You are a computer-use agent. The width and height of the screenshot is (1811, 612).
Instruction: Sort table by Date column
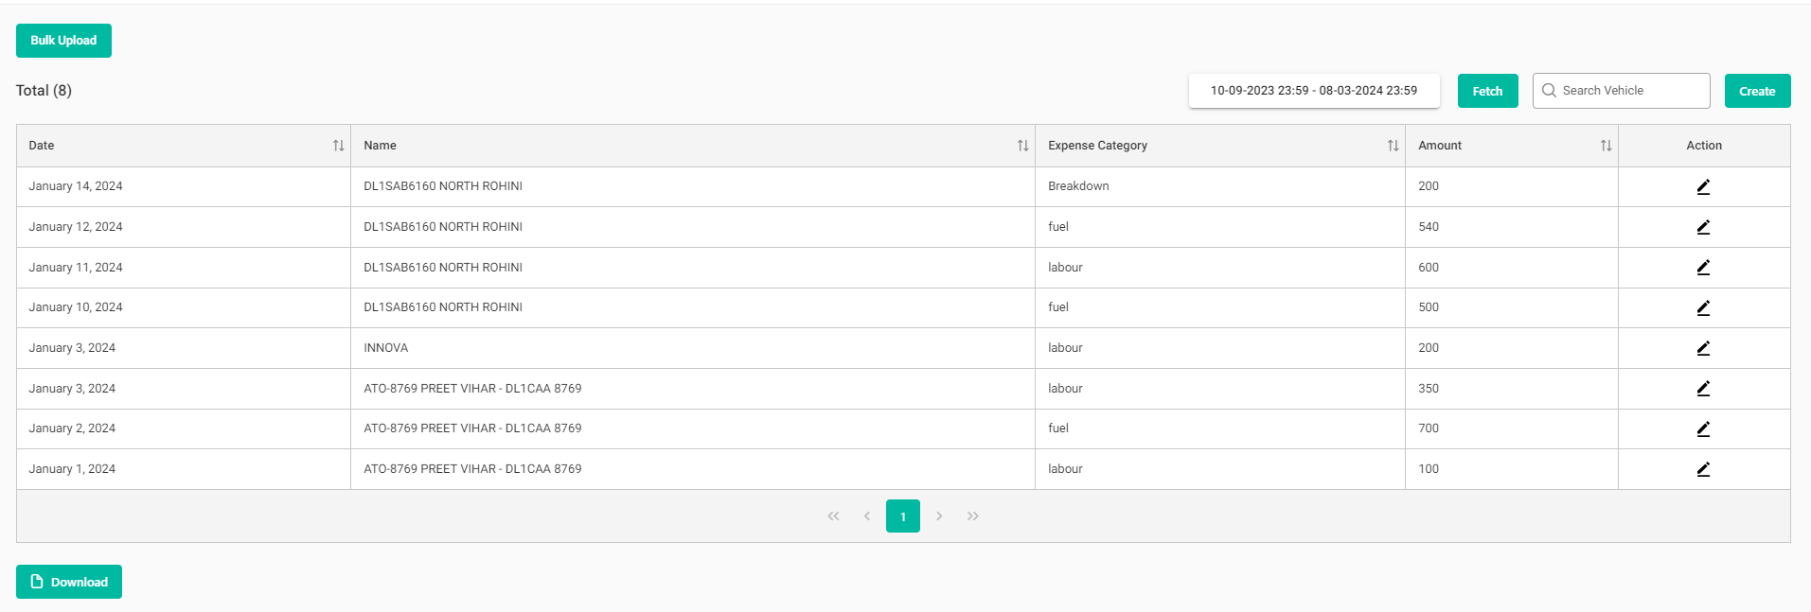(x=338, y=146)
